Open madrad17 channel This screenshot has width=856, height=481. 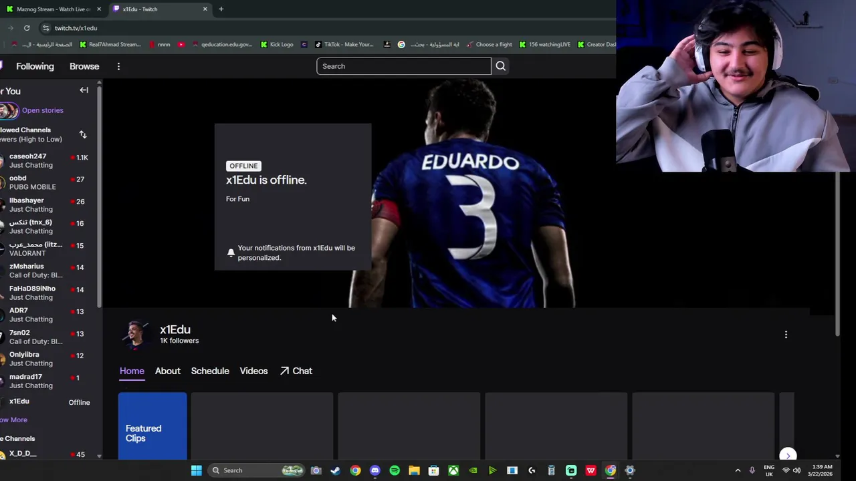tap(47, 381)
